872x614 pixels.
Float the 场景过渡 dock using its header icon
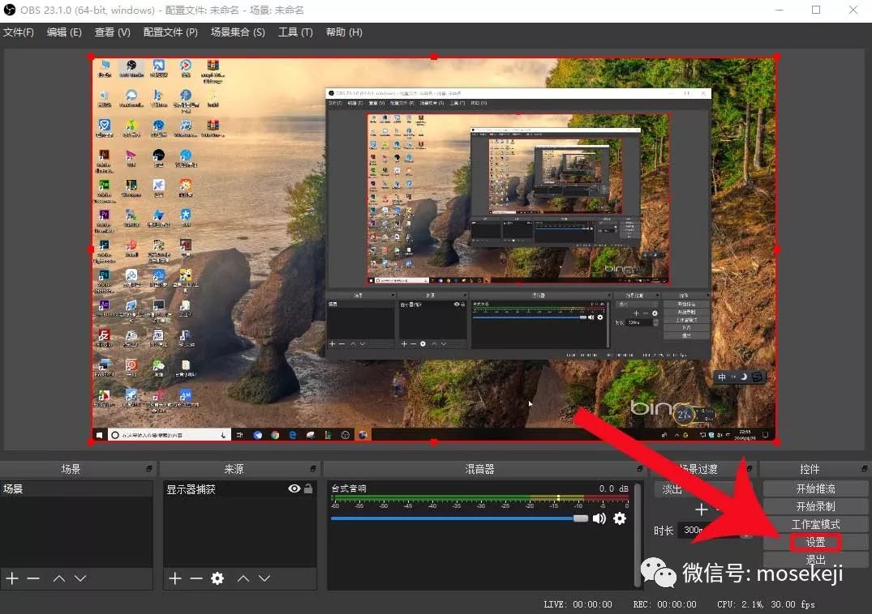click(x=749, y=469)
